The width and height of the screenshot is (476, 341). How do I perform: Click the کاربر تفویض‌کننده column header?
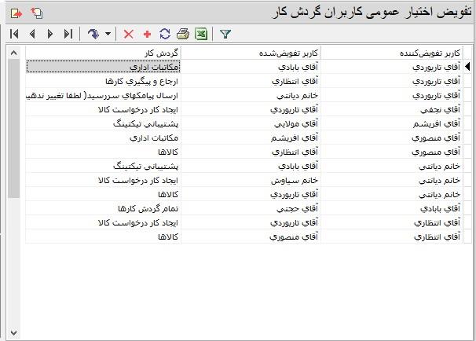[x=391, y=53]
